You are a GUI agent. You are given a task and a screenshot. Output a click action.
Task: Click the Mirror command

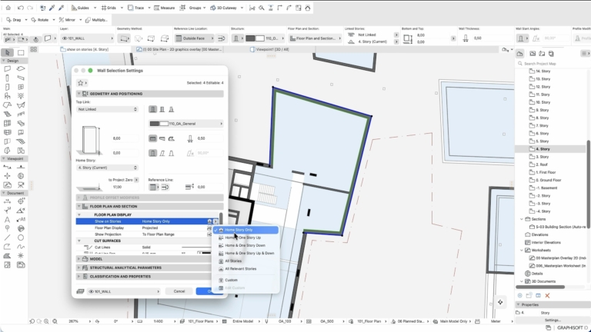click(x=68, y=19)
